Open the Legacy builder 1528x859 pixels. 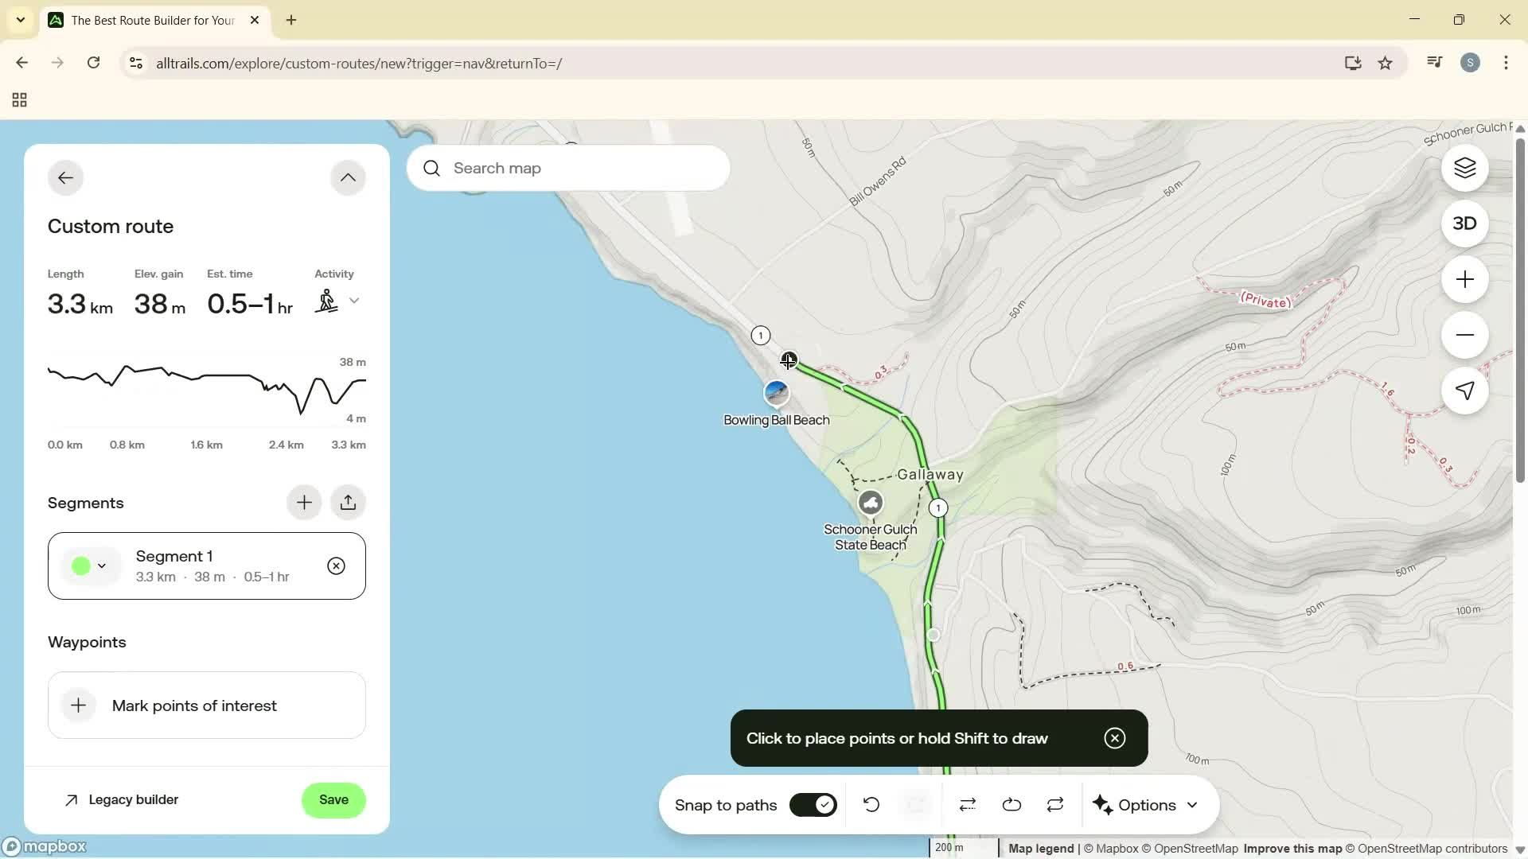point(122,799)
